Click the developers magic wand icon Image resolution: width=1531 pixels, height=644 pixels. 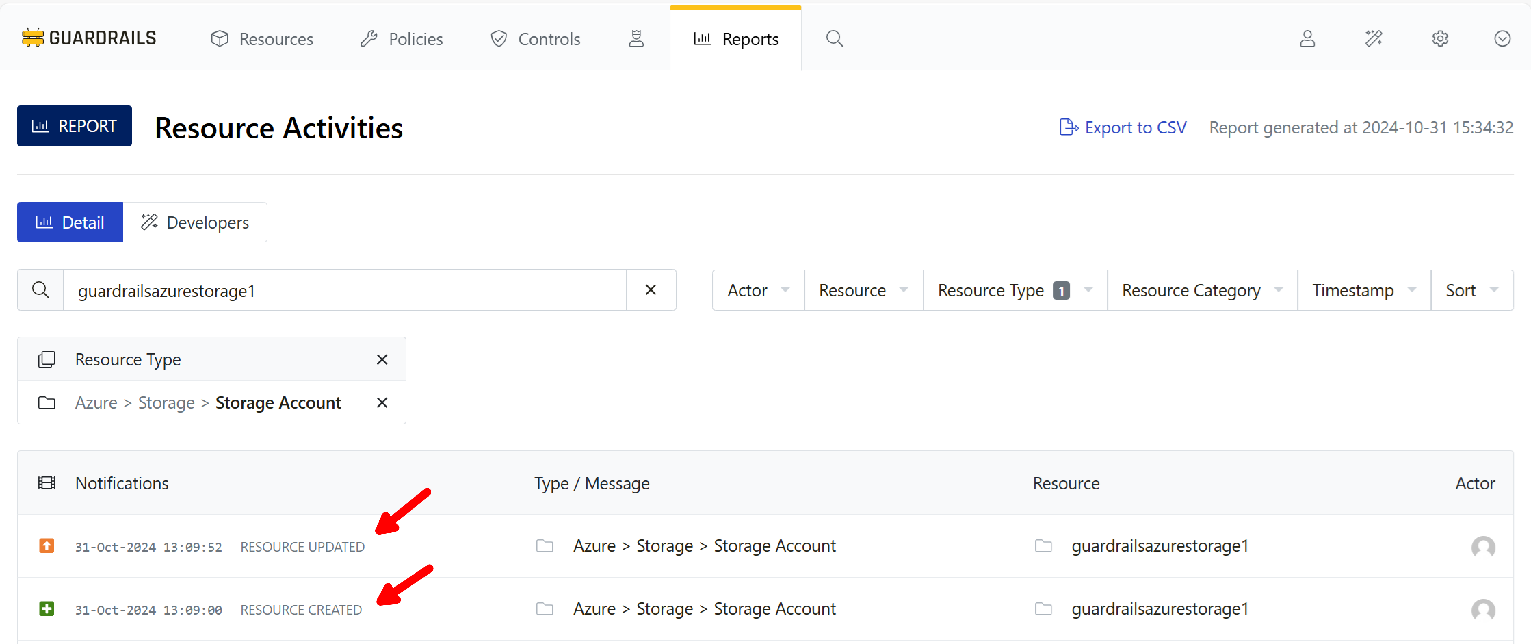tap(1374, 39)
